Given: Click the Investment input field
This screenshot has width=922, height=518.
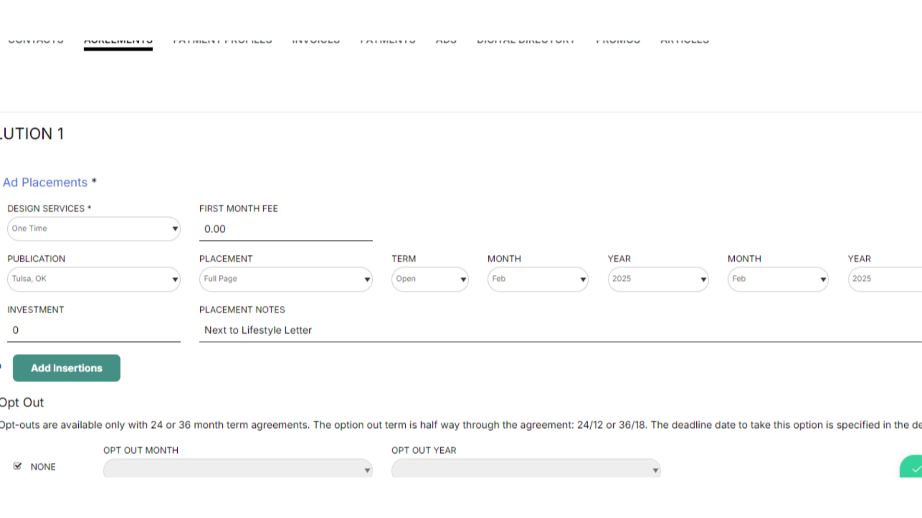Looking at the screenshot, I should point(94,330).
